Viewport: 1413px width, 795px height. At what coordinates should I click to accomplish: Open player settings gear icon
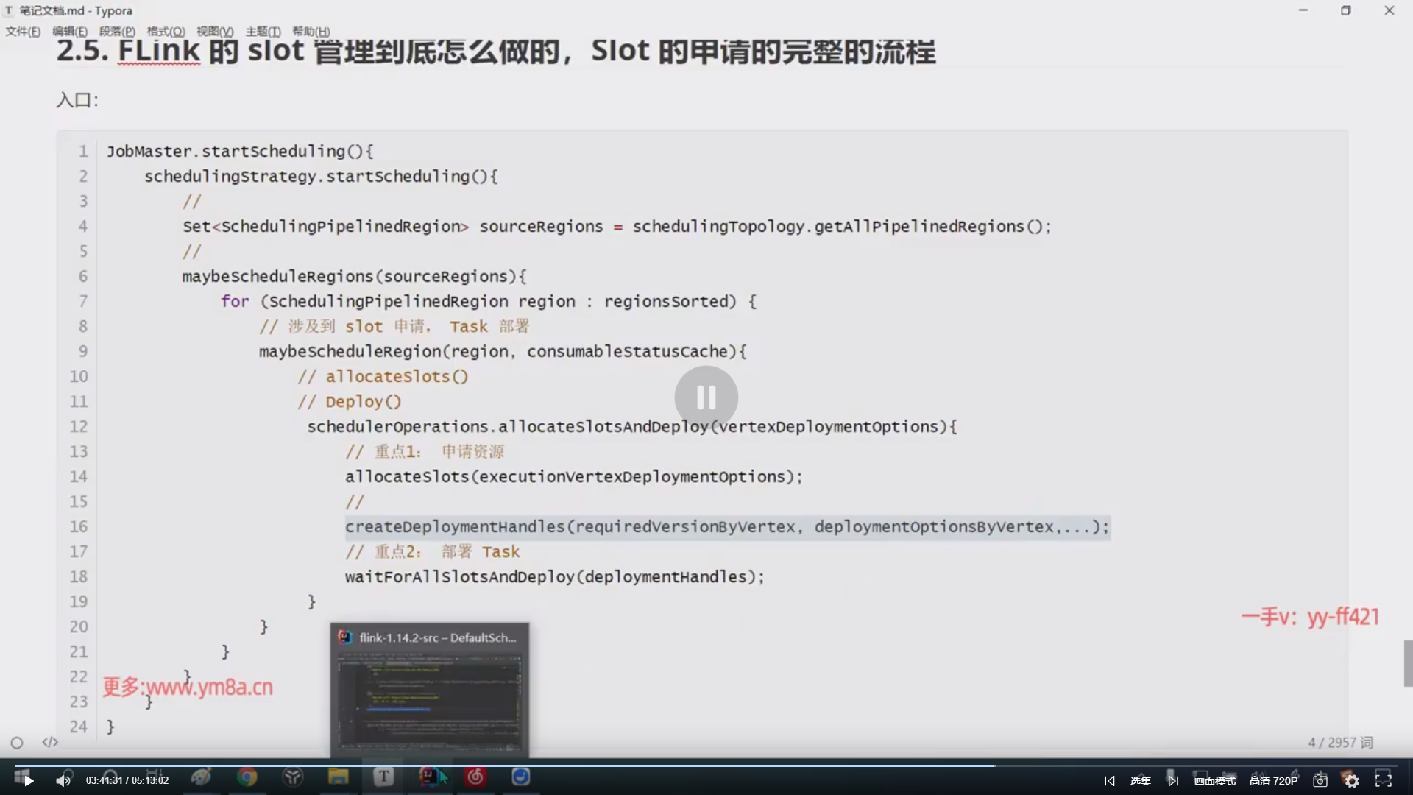point(1352,781)
